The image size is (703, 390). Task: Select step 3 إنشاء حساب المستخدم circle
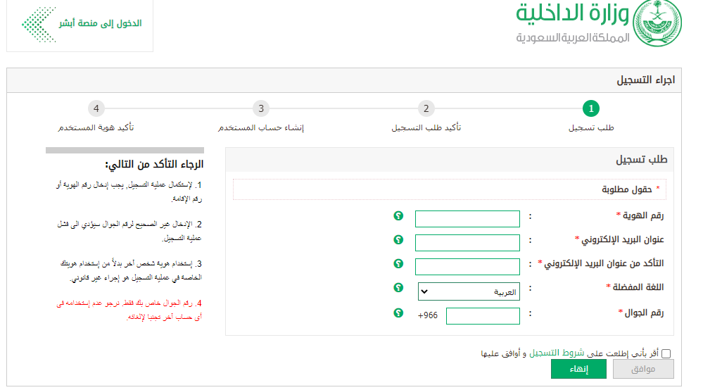[x=261, y=108]
